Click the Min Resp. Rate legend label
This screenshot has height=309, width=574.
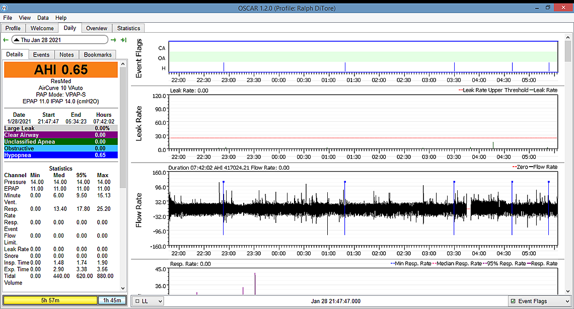point(411,263)
